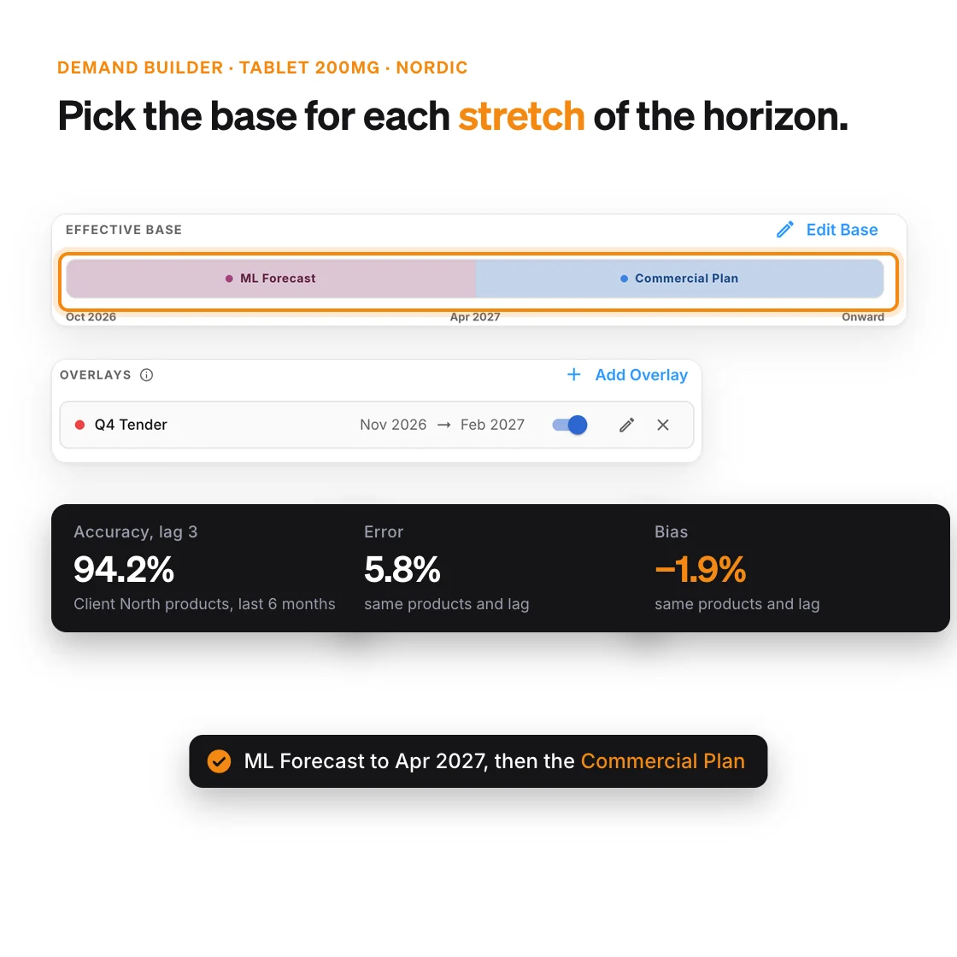Click the plus icon beside Add Overlay

573,374
